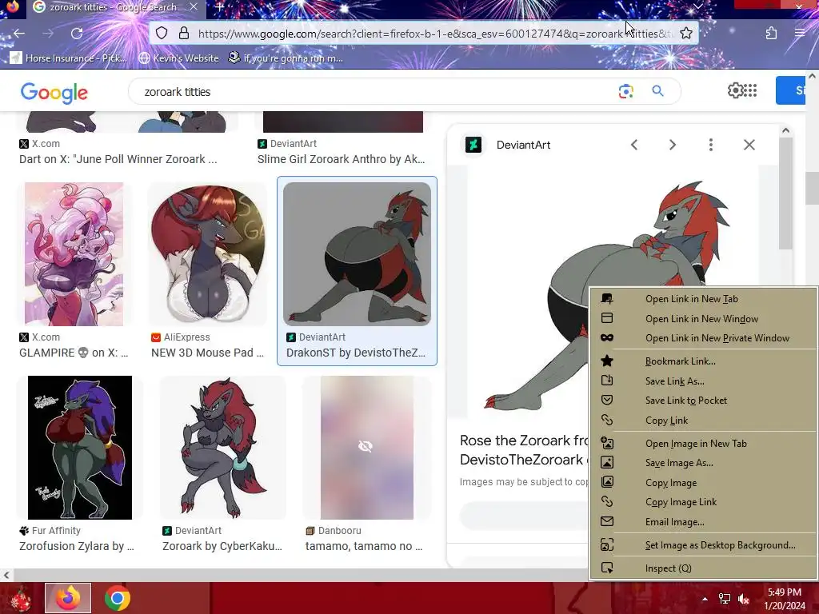Viewport: 819px width, 614px height.
Task: Click the magnifier search button
Action: 657,91
